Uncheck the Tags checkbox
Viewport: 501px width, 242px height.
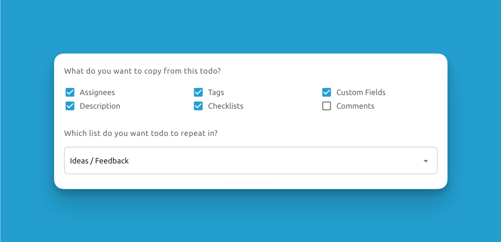pyautogui.click(x=198, y=92)
